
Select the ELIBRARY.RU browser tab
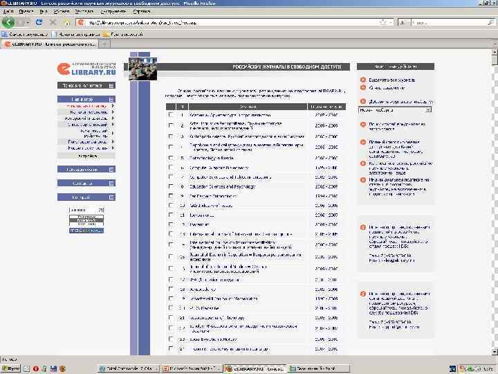point(50,44)
